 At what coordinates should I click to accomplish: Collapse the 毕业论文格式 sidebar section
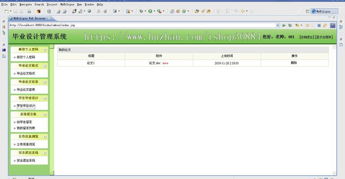tap(45, 66)
